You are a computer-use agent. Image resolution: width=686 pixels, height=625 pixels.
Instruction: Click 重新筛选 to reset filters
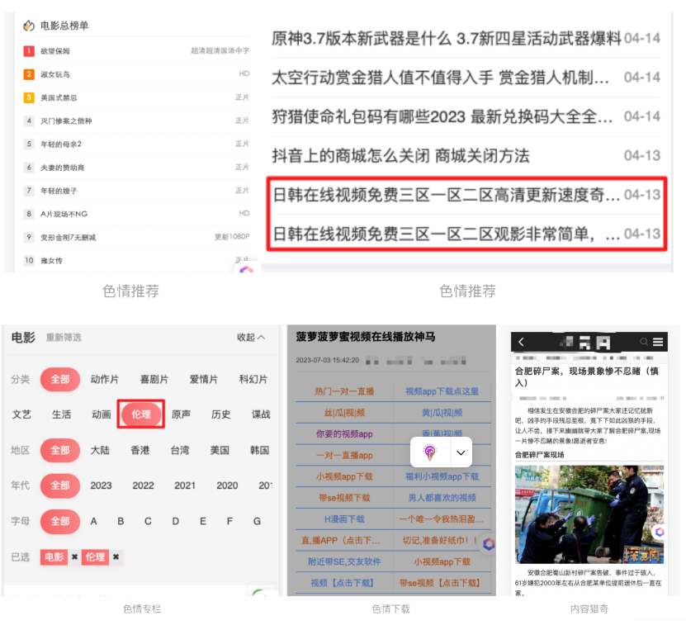click(x=64, y=338)
